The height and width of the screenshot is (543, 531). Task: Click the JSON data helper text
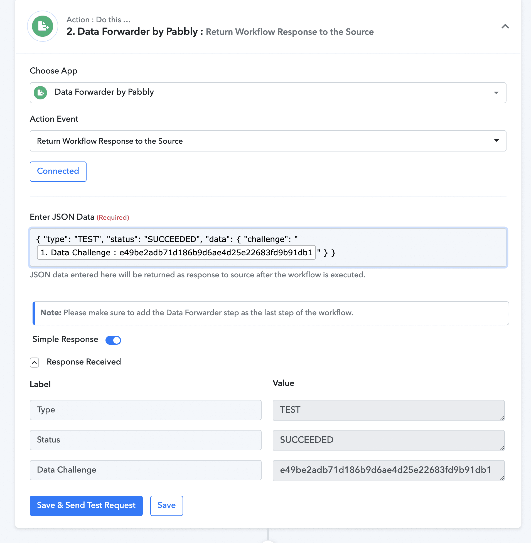(197, 275)
